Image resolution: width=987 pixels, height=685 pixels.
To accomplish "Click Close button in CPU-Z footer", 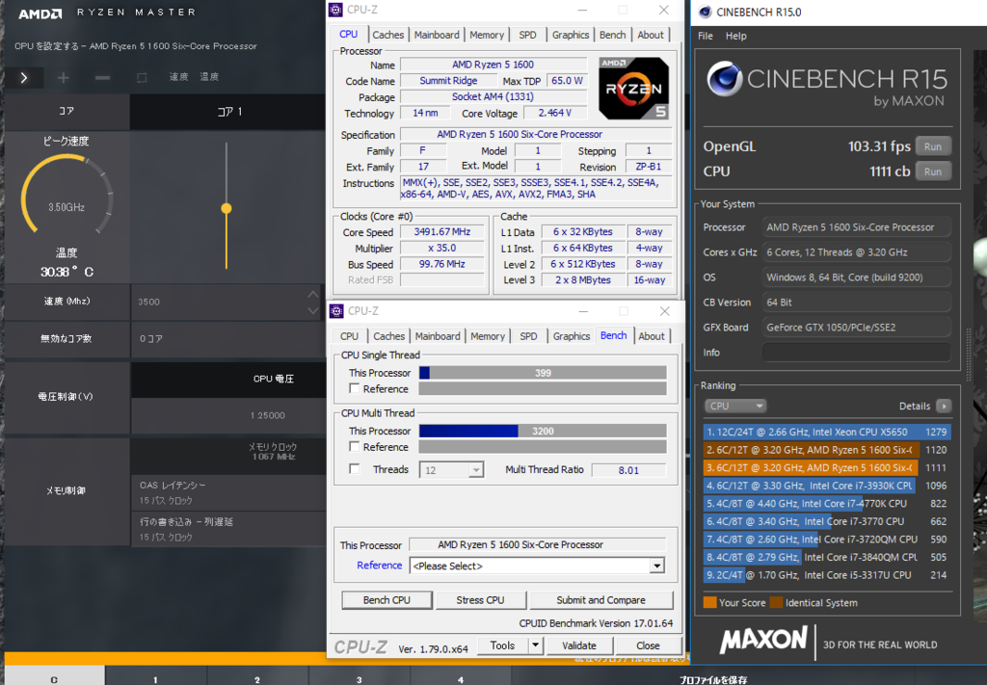I will pos(648,645).
